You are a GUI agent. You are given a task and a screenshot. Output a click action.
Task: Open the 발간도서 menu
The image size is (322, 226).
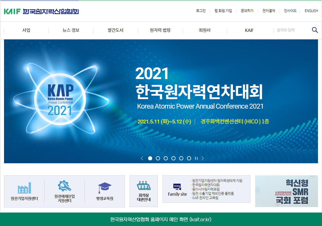click(x=116, y=30)
